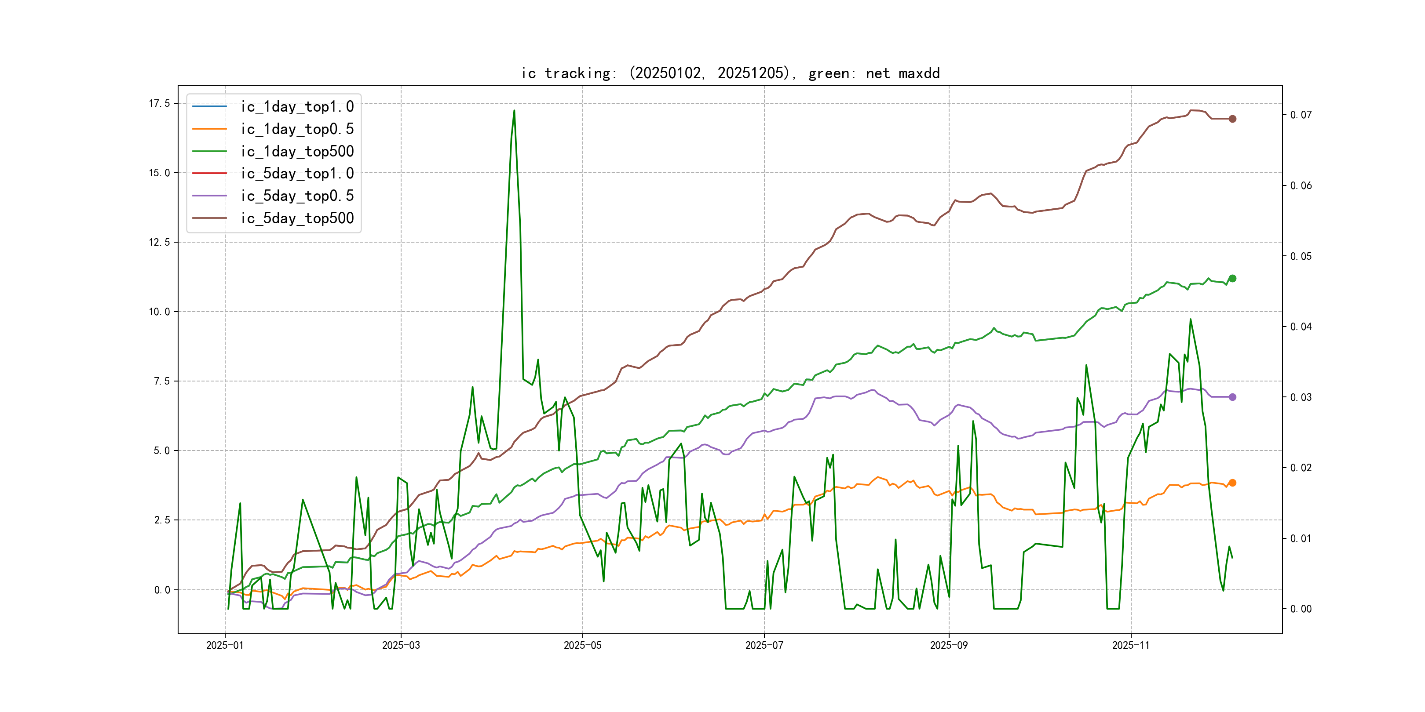Click the blue legend line for ic_1day_top1.0
1425x712 pixels.
tap(209, 106)
